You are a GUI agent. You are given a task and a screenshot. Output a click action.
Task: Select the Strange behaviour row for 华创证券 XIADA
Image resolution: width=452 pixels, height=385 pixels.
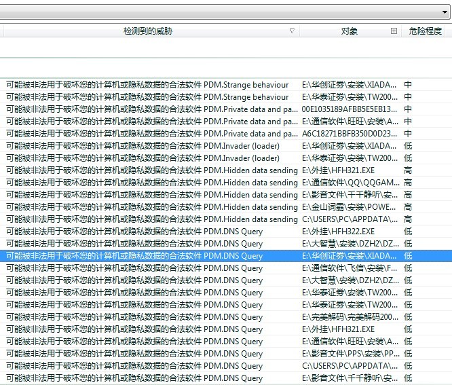(226, 85)
